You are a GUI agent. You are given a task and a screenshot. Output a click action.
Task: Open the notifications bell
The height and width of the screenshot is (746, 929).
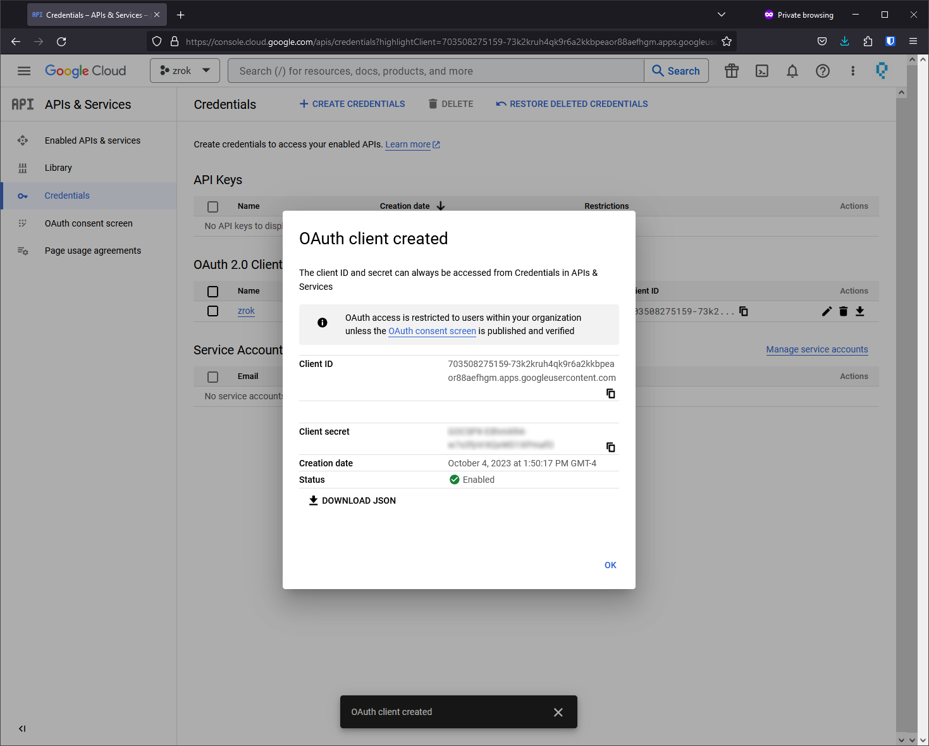click(x=792, y=71)
